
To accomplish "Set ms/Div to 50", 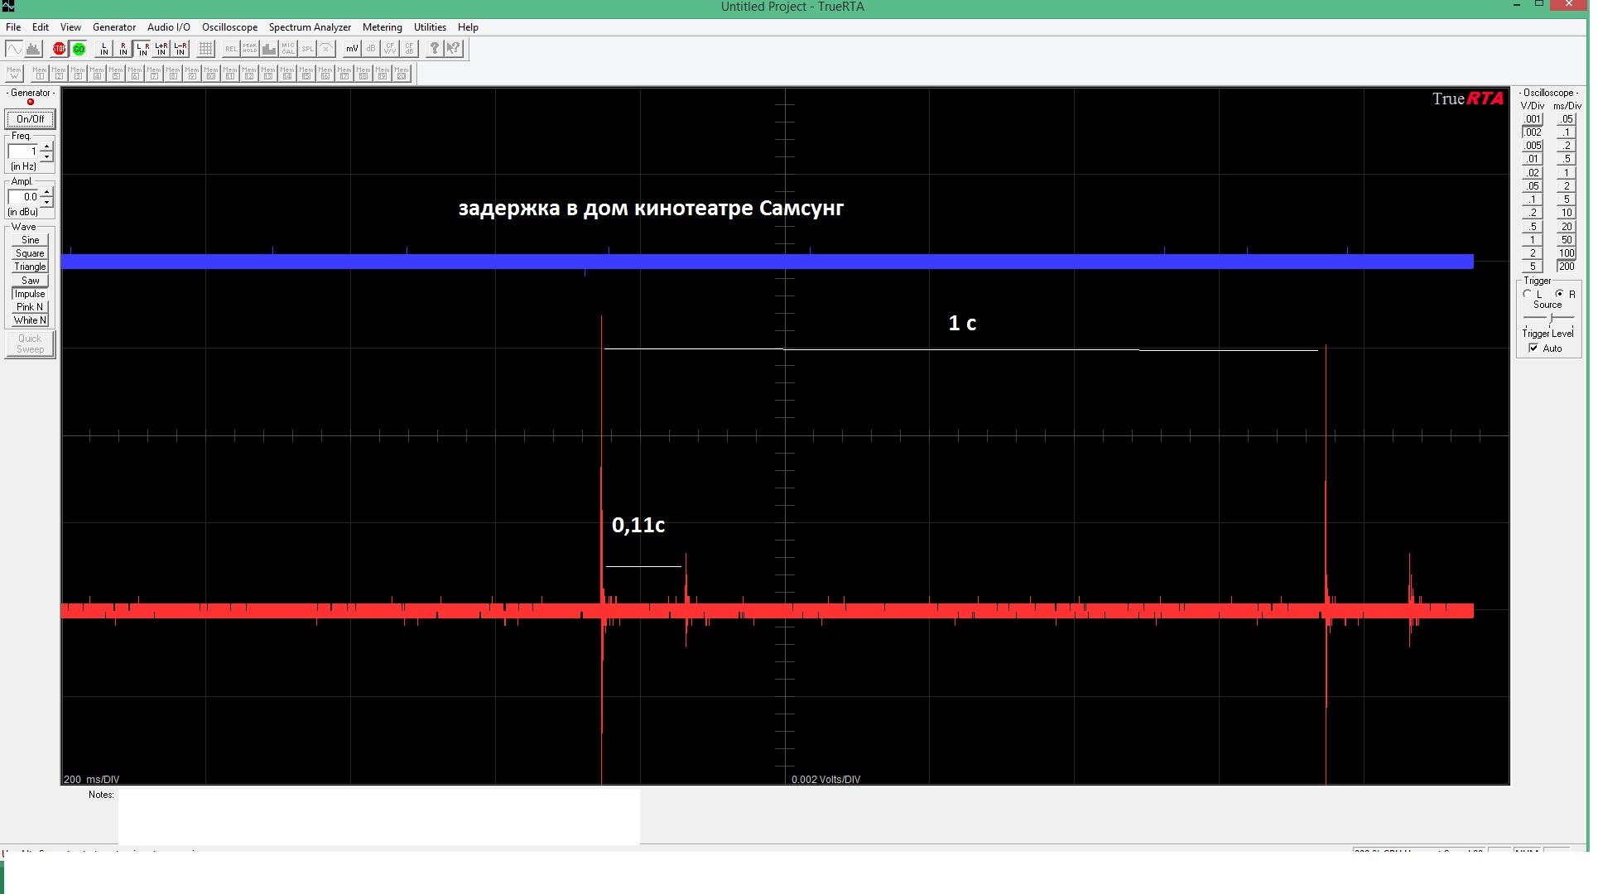I will pyautogui.click(x=1566, y=240).
